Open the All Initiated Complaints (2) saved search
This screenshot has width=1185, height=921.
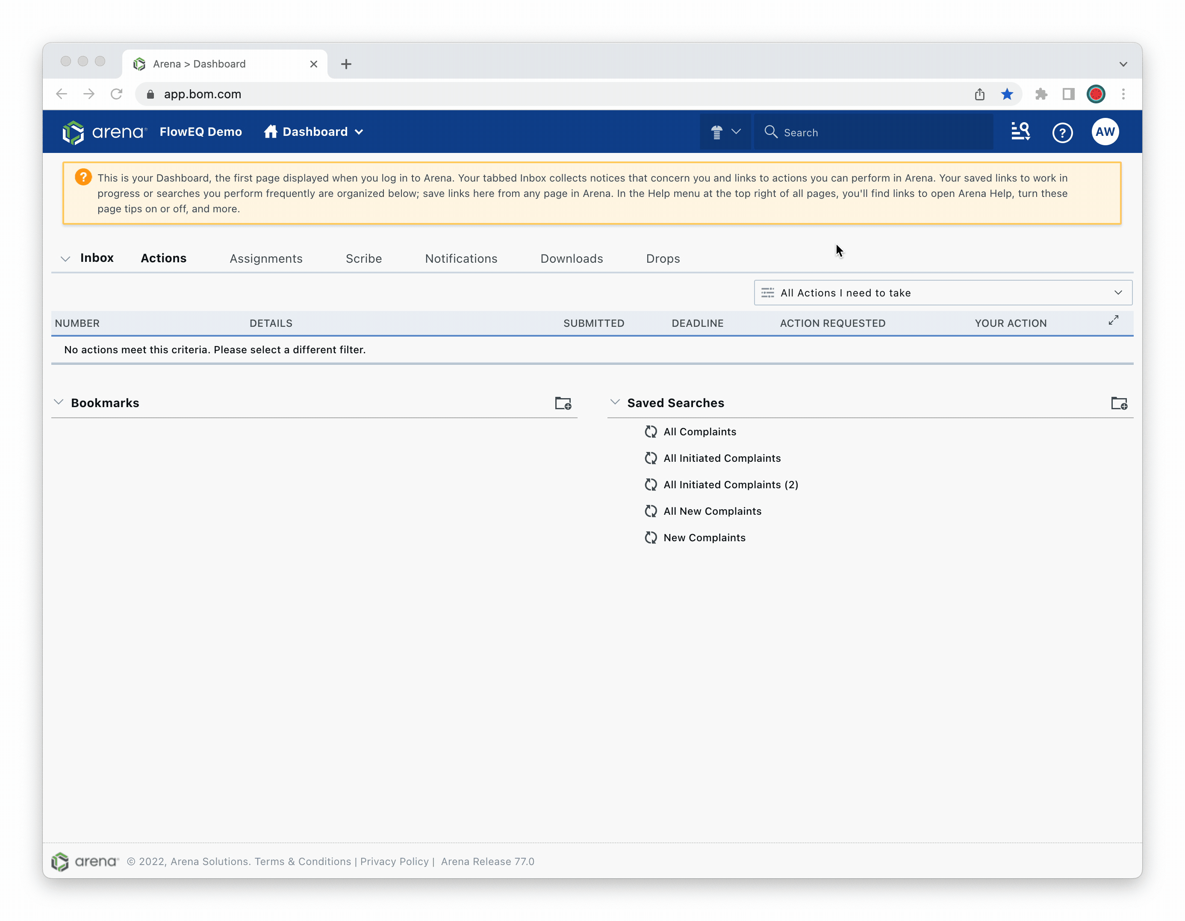coord(731,484)
